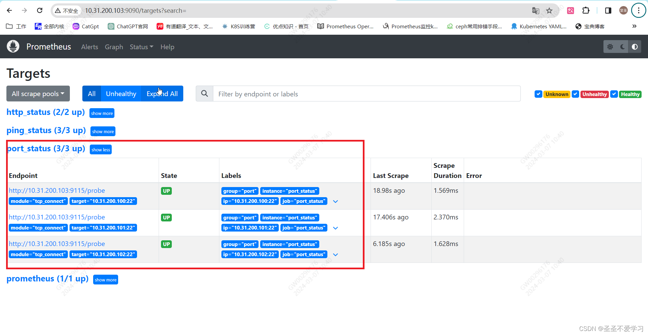Open probe endpoint link for target 10.31.200.100:22
The width and height of the screenshot is (648, 335).
tap(57, 190)
